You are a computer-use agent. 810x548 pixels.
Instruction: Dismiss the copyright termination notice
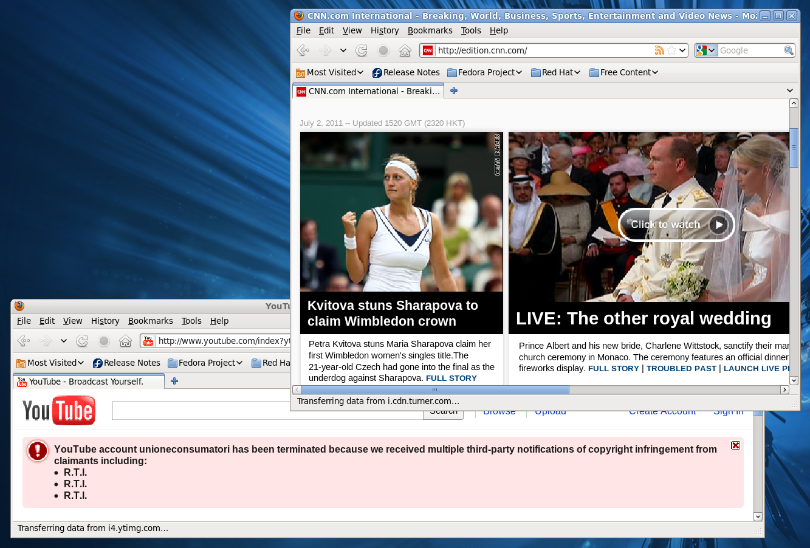(x=735, y=445)
